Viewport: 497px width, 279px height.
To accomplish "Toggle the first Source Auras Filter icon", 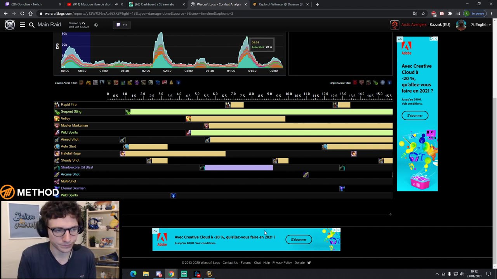I will coord(81,83).
